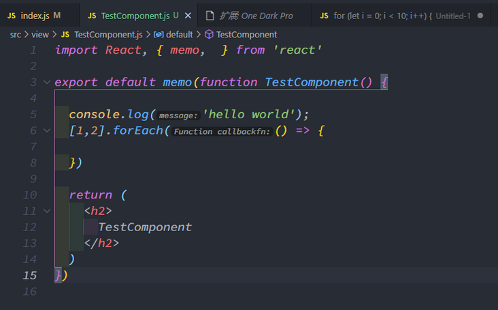Click the 'return' keyword on line 10

(x=90, y=195)
